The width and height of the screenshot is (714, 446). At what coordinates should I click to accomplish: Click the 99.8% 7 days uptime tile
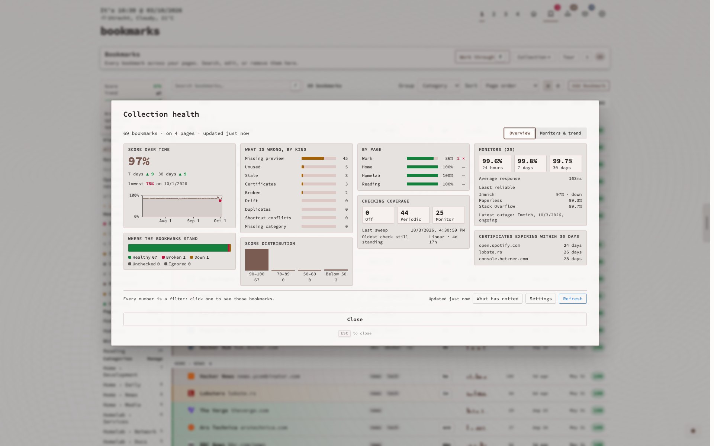pos(530,164)
